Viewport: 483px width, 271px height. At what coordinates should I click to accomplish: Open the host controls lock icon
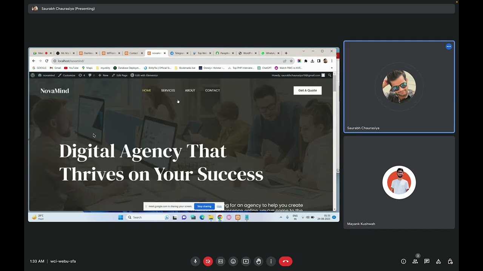click(450, 261)
